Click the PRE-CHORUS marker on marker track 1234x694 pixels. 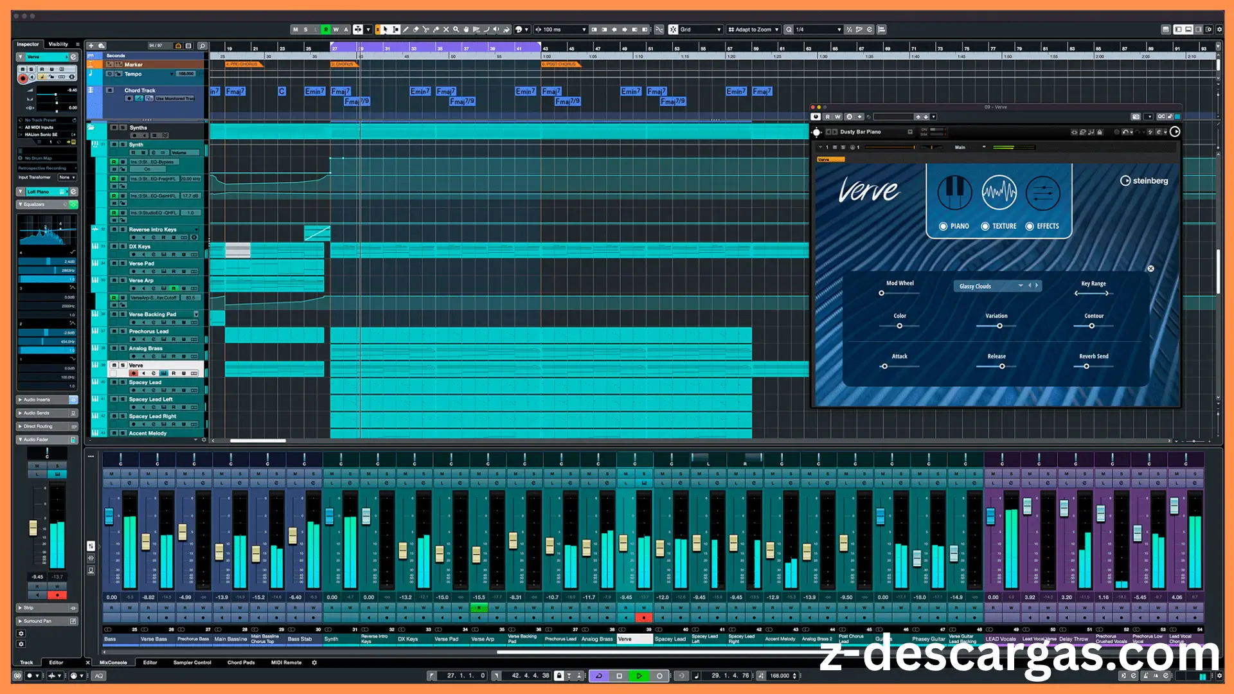pos(244,64)
